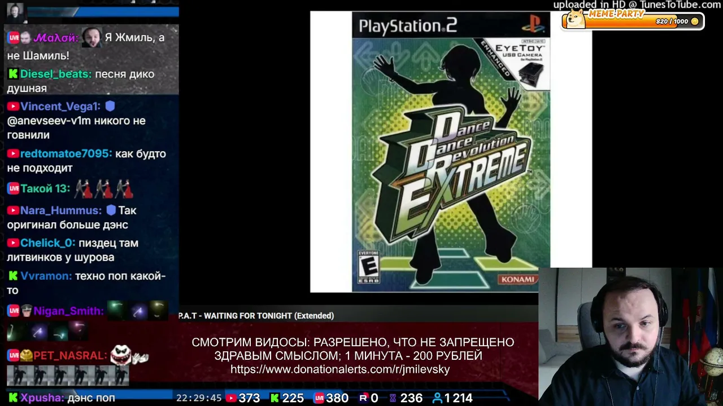Click the YouTube icon beside redtomatoe7095

click(13, 154)
